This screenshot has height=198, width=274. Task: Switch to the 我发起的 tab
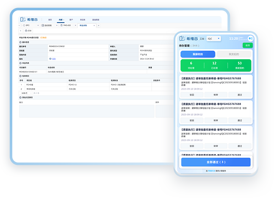(x=234, y=54)
